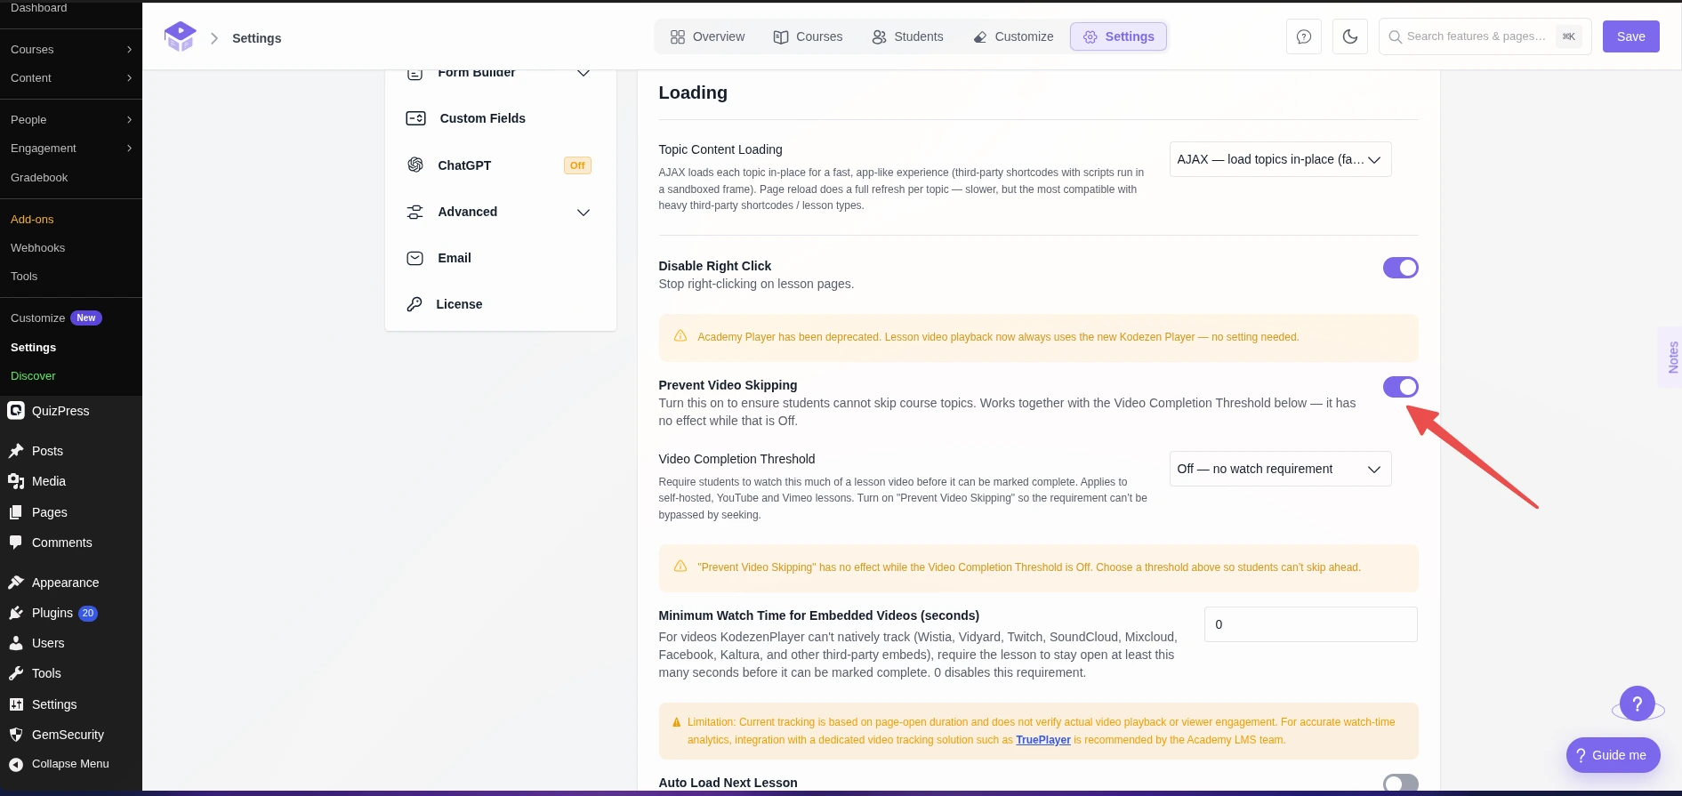Click the QuizPress icon in sidebar
The height and width of the screenshot is (796, 1682).
point(16,411)
